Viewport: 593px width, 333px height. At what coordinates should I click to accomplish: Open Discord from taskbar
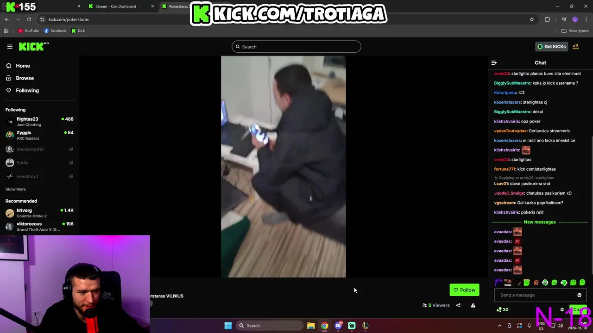click(338, 326)
